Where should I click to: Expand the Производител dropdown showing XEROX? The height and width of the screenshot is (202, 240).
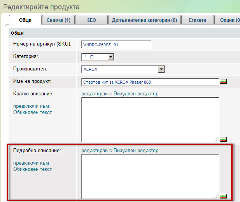coord(161,69)
